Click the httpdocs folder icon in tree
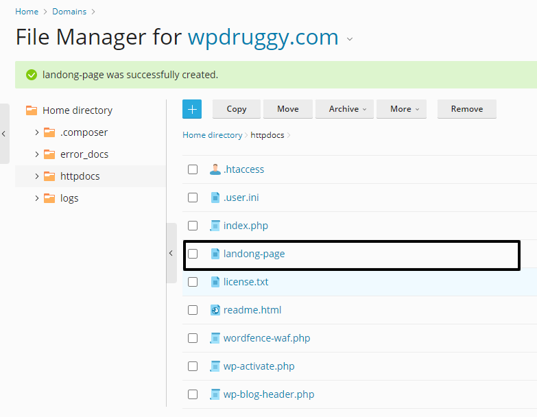Screen dimensions: 537x417 click(49, 176)
